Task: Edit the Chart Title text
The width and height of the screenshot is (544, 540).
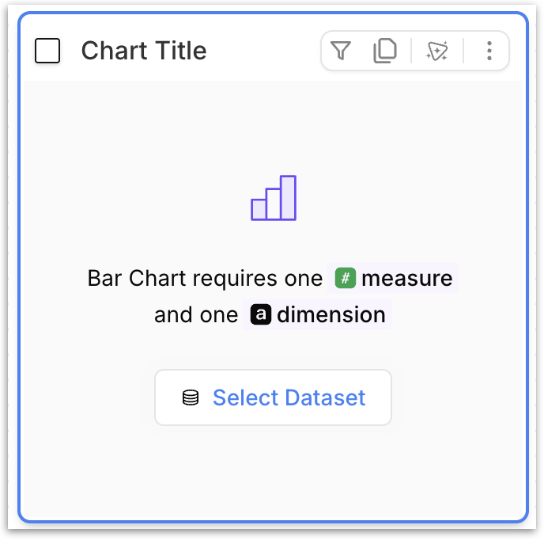Action: pyautogui.click(x=144, y=51)
